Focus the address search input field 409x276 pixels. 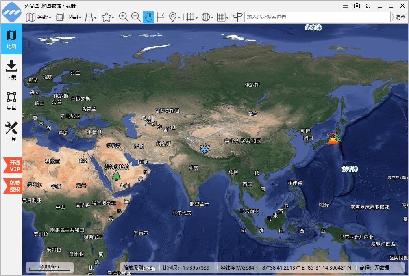(317, 17)
